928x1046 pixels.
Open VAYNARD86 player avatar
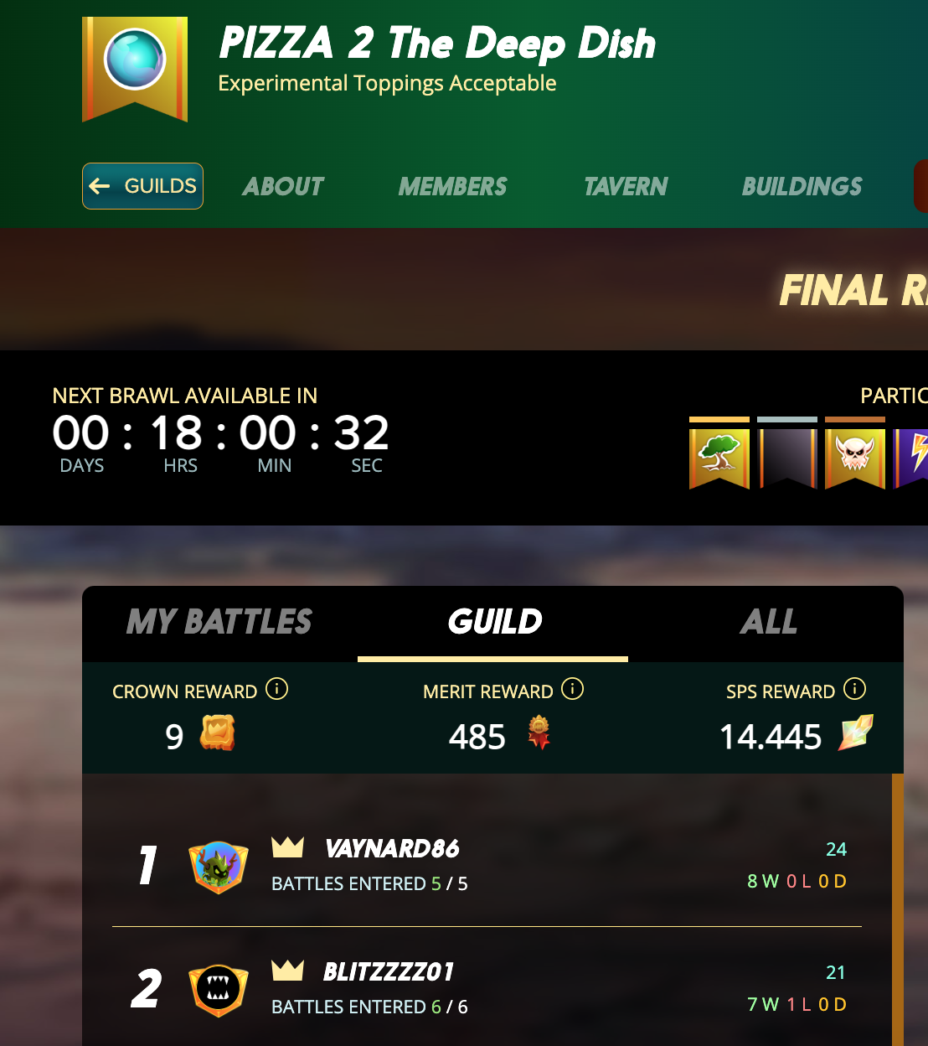click(219, 867)
